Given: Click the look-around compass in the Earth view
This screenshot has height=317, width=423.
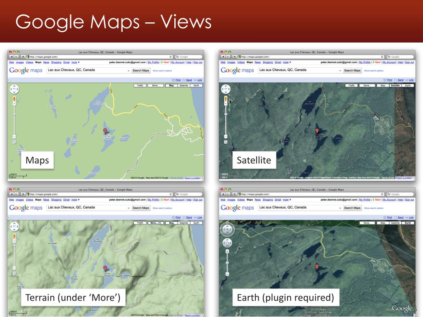Looking at the screenshot, I should point(227,229).
